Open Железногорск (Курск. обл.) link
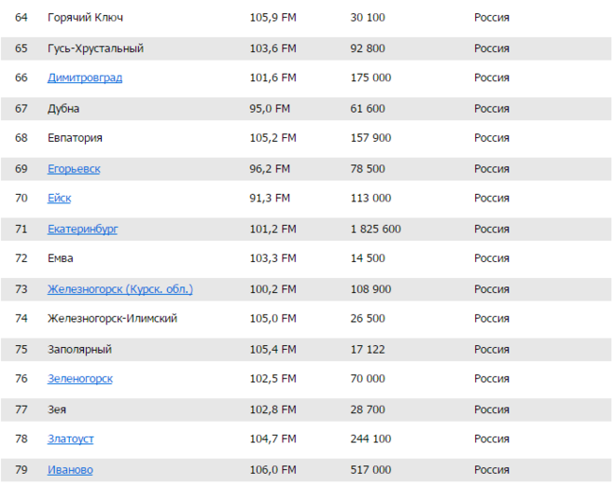This screenshot has height=486, width=615. coord(120,289)
